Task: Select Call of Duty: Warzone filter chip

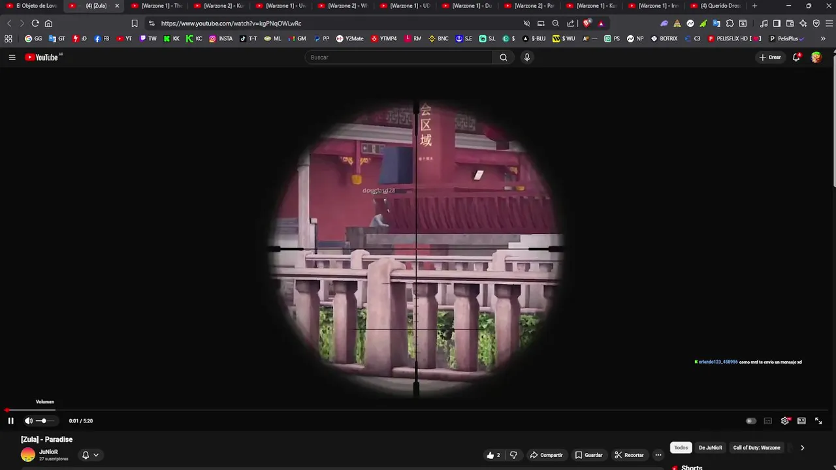Action: coord(756,448)
